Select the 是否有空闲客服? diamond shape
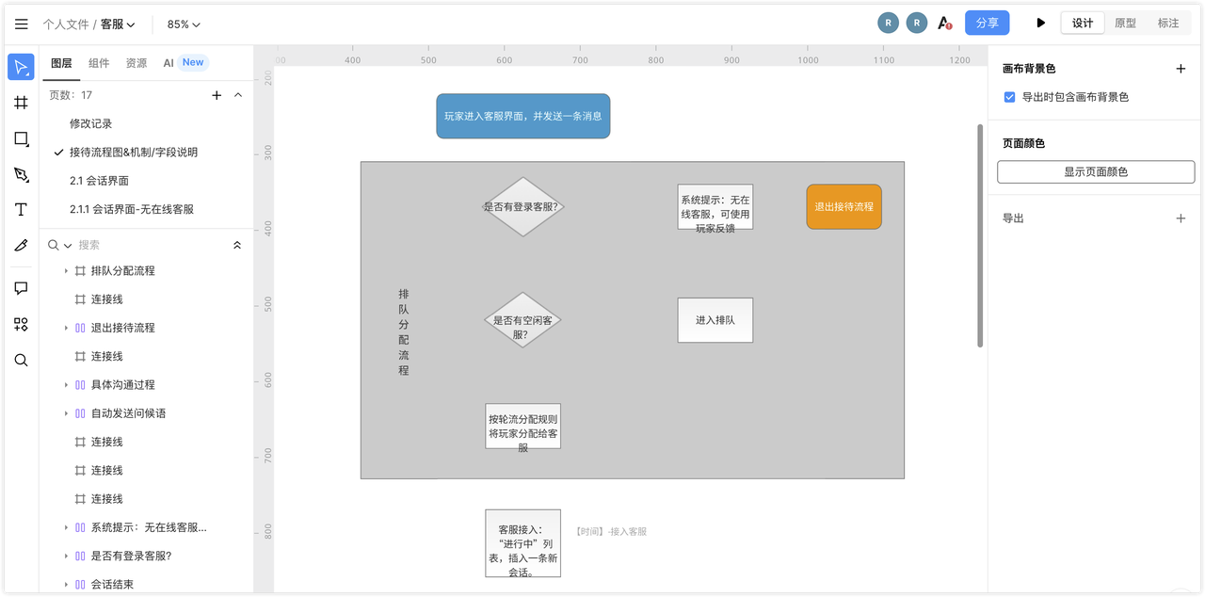Screen dimensions: 1205x597 [x=523, y=320]
